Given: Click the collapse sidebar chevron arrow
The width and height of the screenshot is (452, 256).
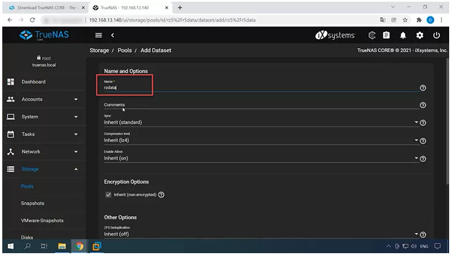Looking at the screenshot, I should coord(113,35).
